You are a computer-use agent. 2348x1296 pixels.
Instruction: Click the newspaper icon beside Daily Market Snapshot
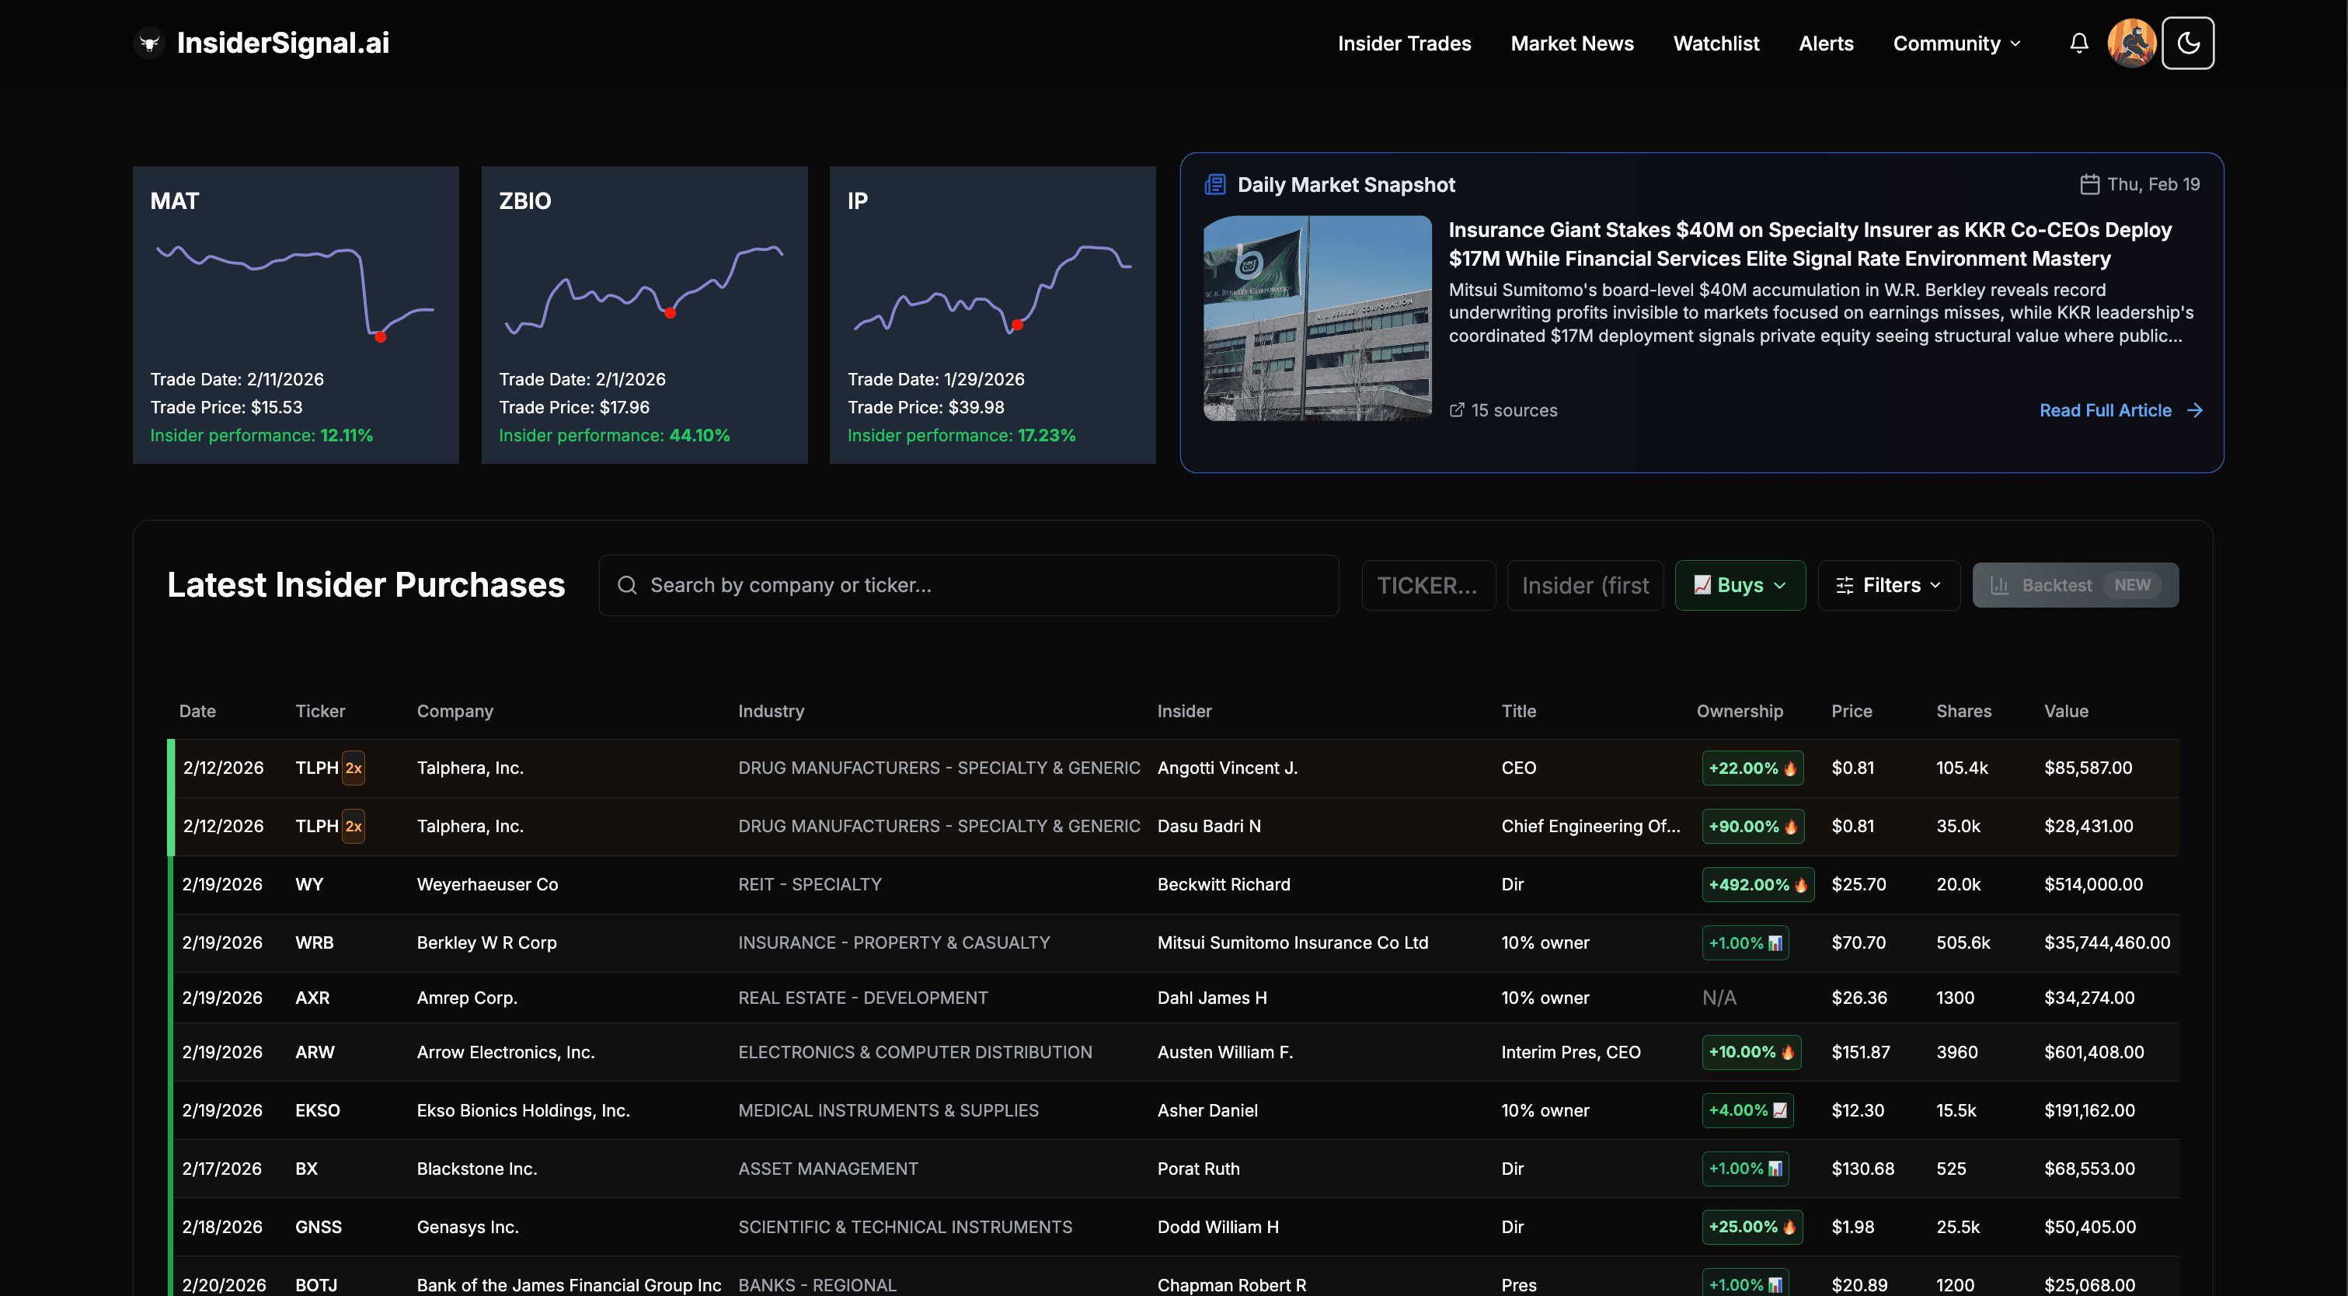(x=1215, y=184)
